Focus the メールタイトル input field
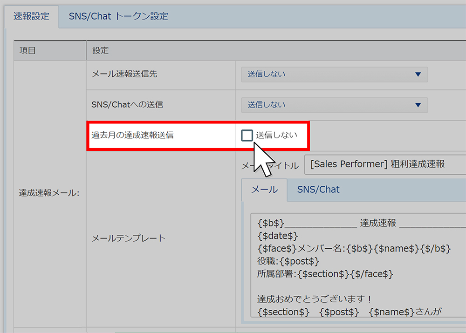466x333 pixels. coord(384,164)
